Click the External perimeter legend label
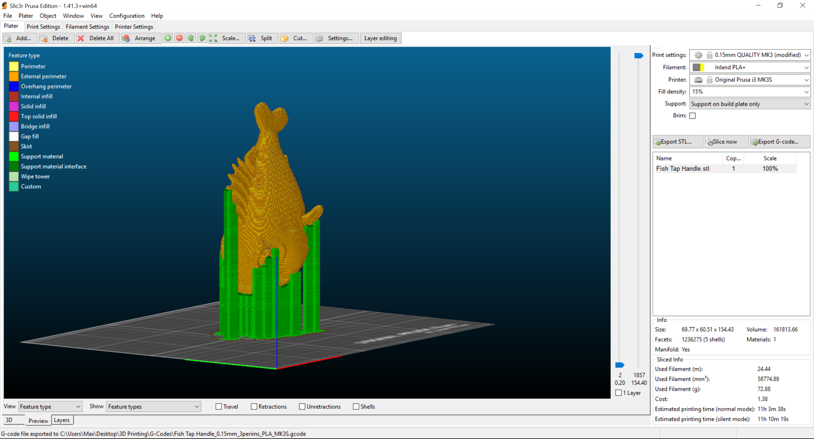 (x=44, y=77)
